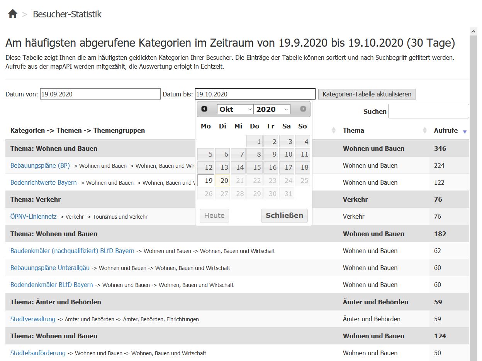The width and height of the screenshot is (482, 361).
Task: Select day 13 in the calendar
Action: coord(222,168)
